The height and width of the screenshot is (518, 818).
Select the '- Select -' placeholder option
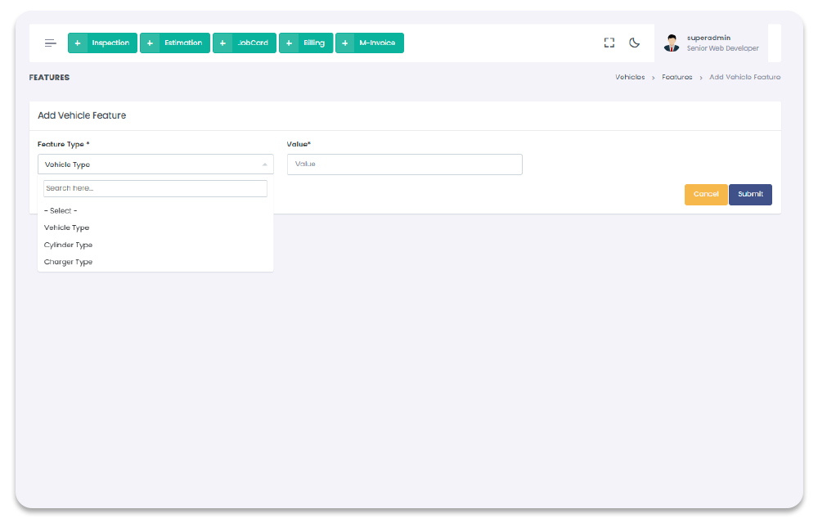[x=61, y=211]
